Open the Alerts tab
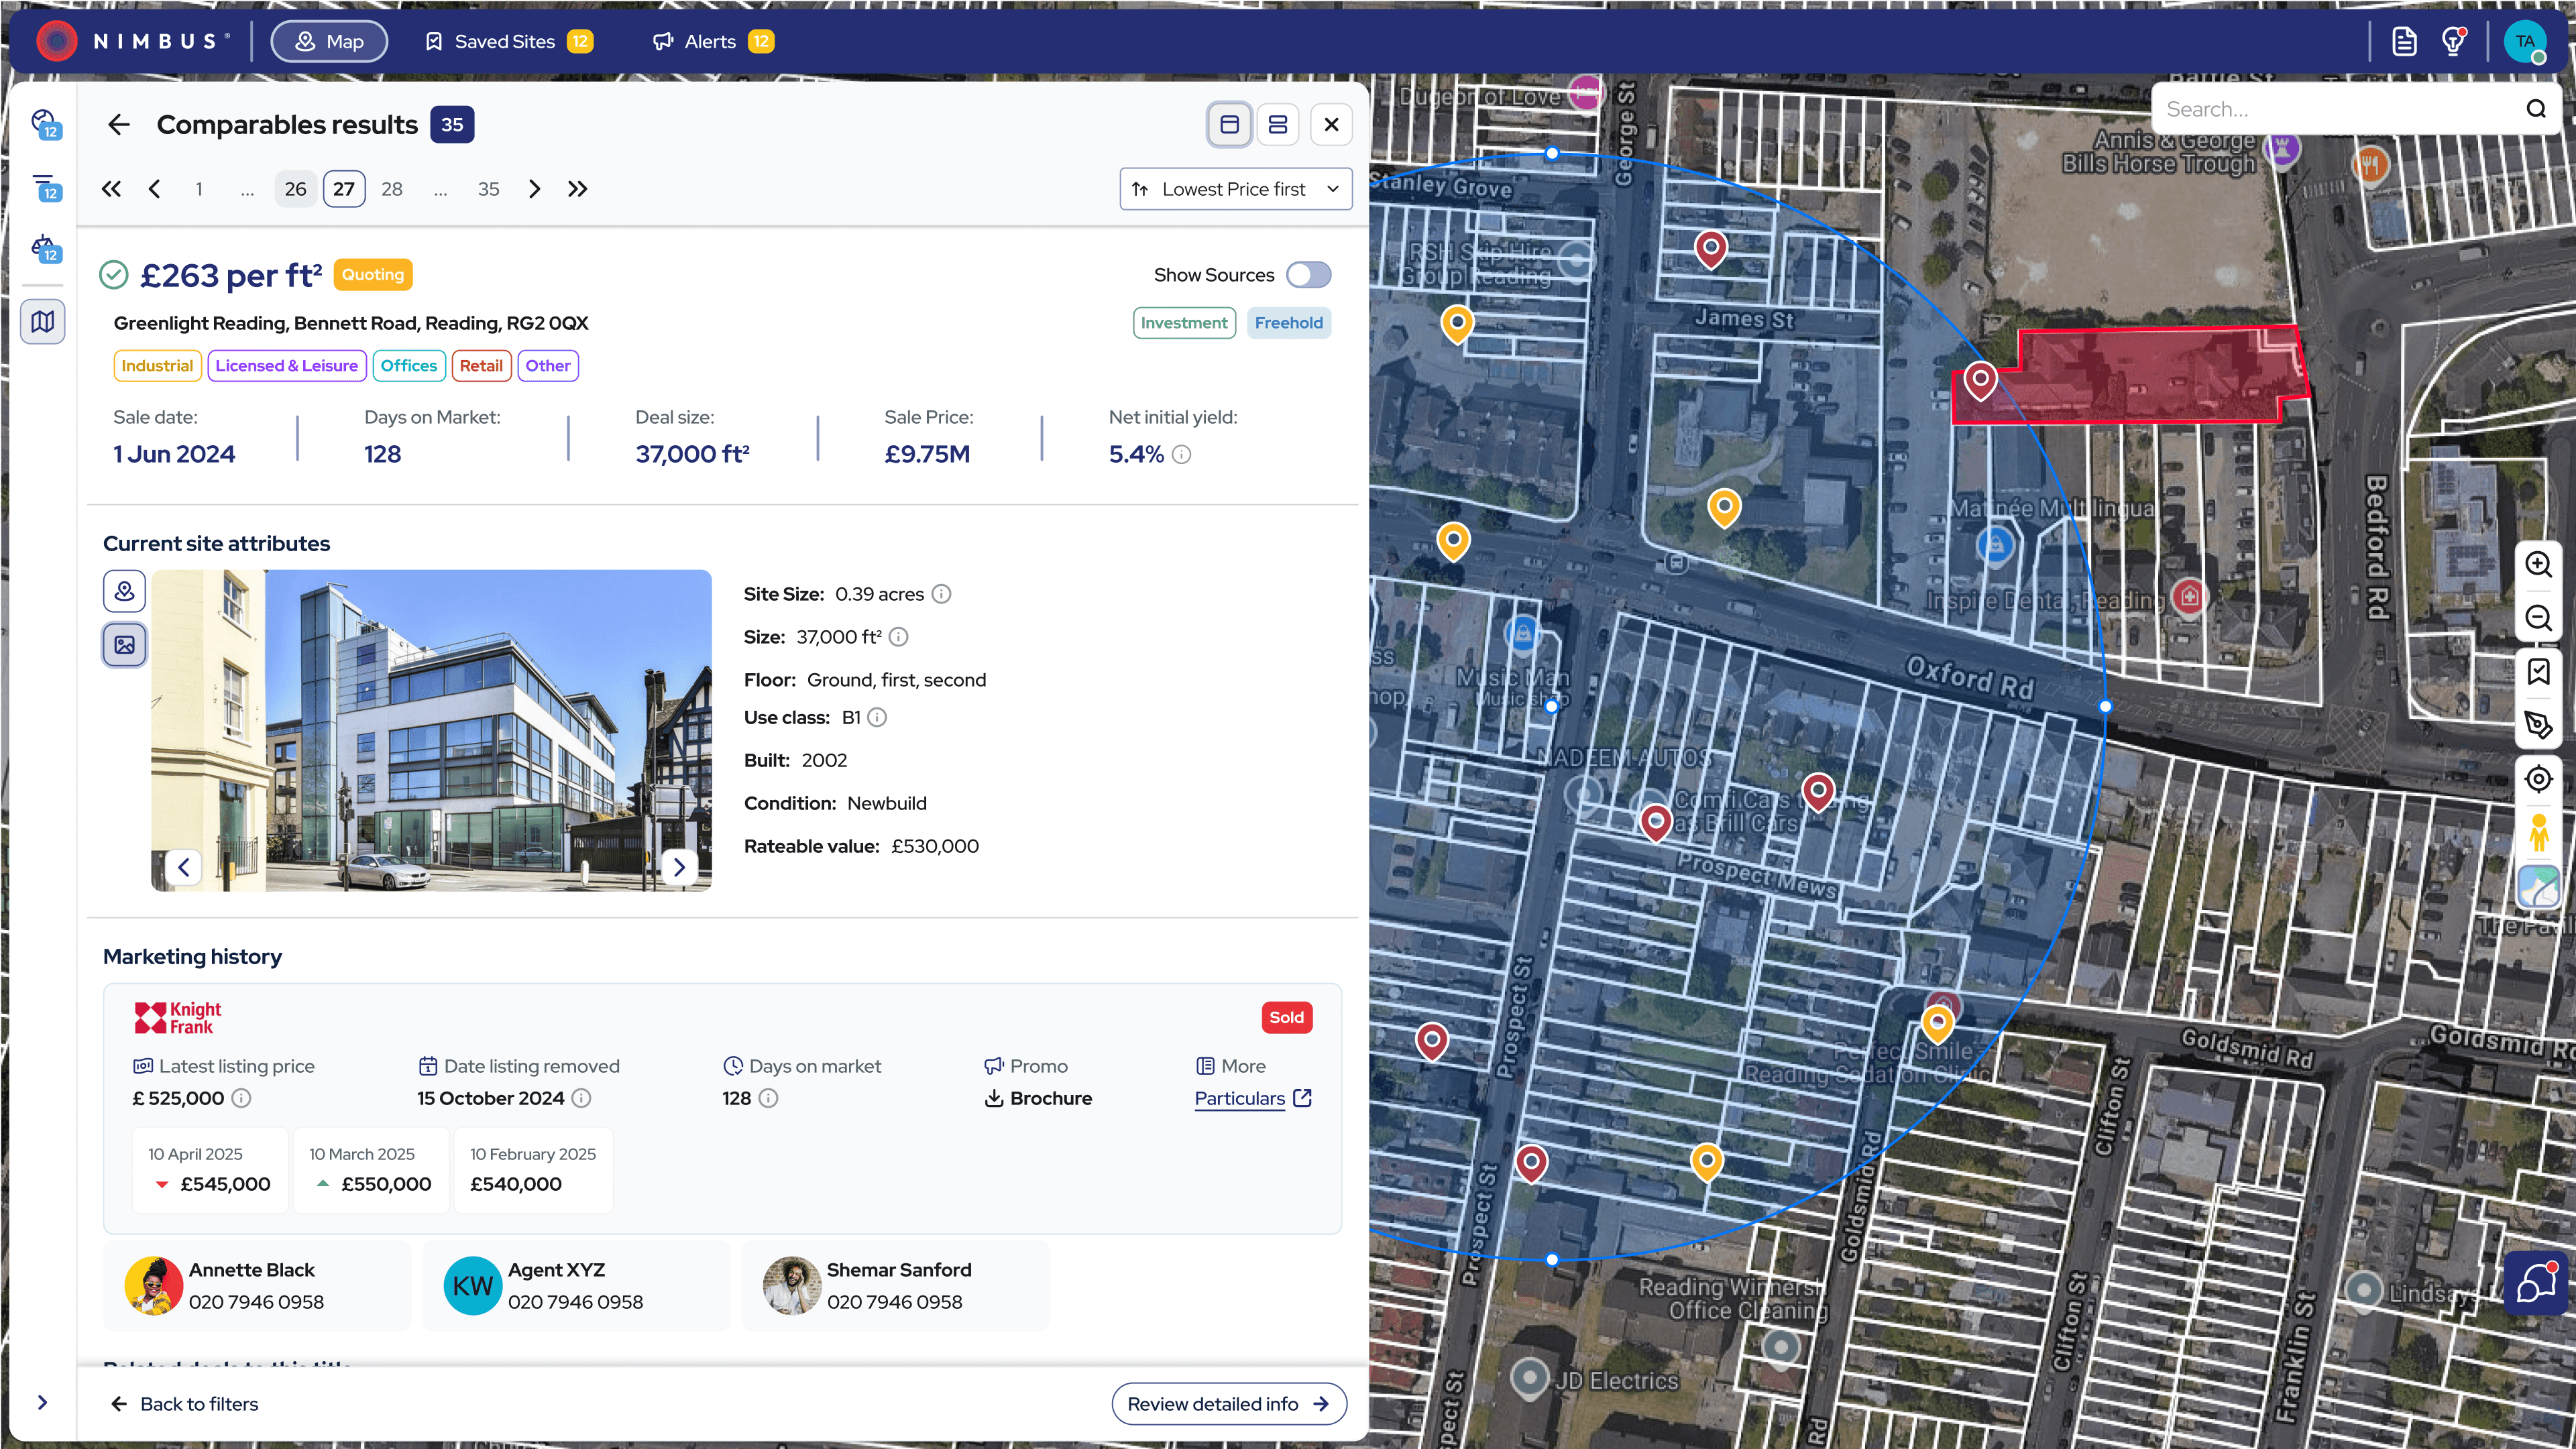This screenshot has width=2576, height=1449. point(711,41)
